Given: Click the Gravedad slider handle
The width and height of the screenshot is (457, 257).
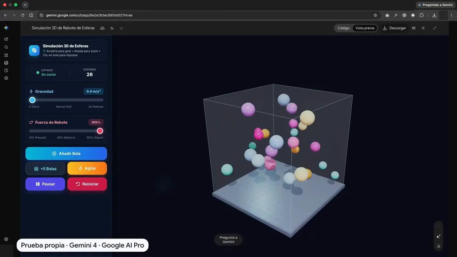Looking at the screenshot, I should [32, 100].
